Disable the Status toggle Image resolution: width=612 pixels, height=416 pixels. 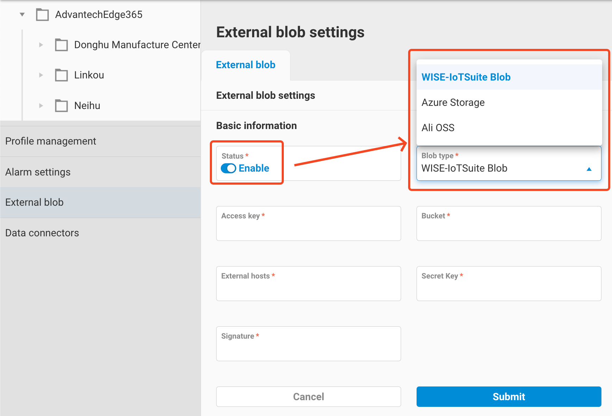pos(229,168)
